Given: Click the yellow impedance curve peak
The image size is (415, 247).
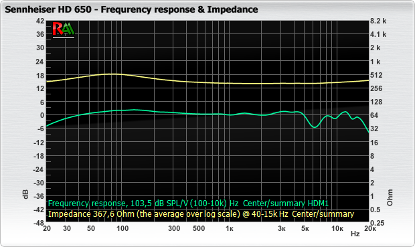Looking at the screenshot, I should click(111, 74).
